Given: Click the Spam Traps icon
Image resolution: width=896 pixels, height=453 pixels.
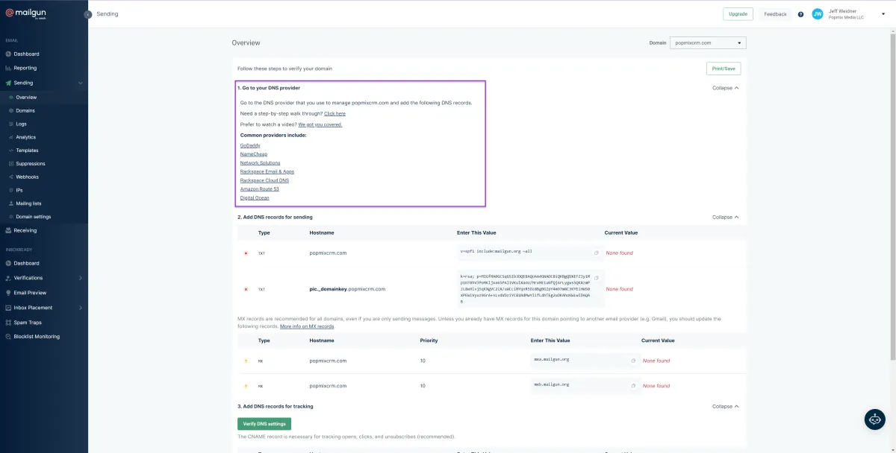Looking at the screenshot, I should click(x=7, y=322).
